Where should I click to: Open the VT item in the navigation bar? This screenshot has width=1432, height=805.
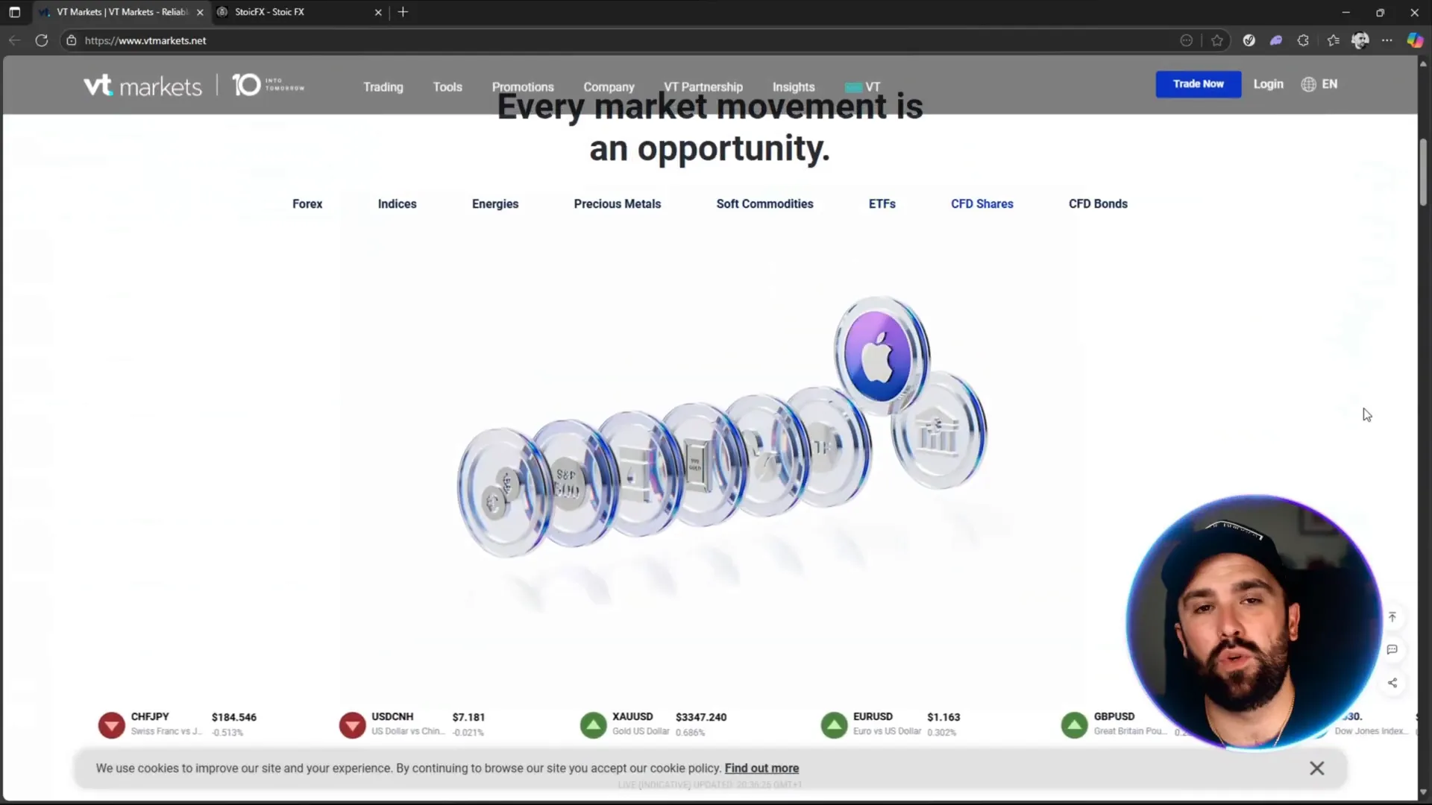[x=863, y=86]
